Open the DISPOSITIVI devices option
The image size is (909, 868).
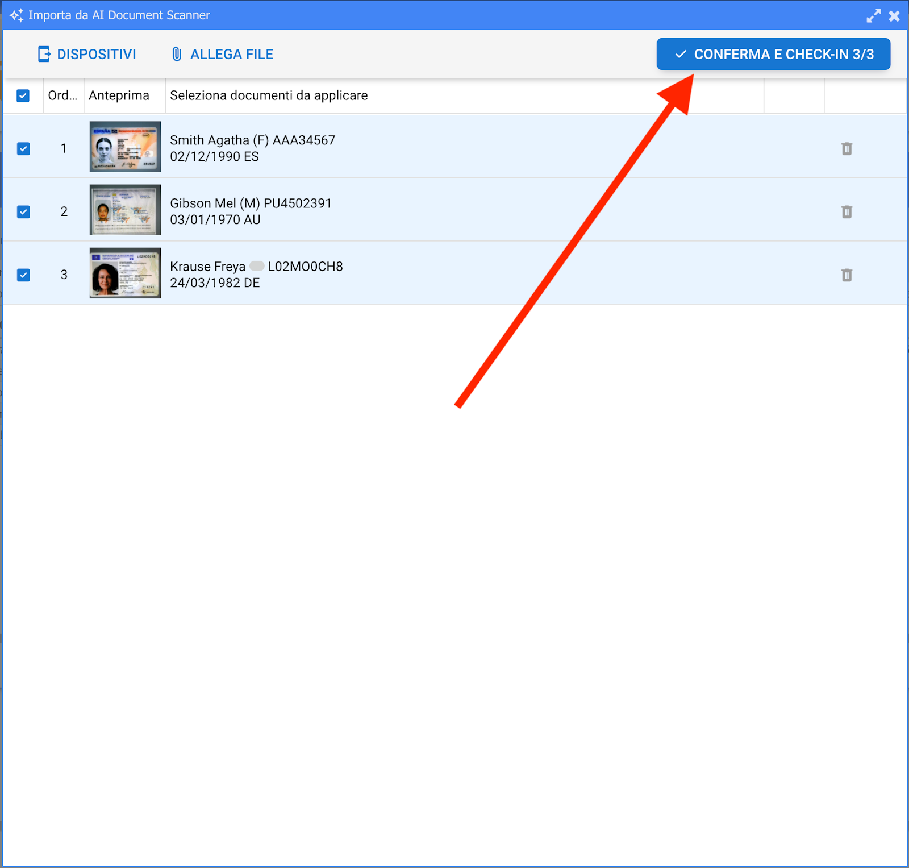[x=87, y=54]
